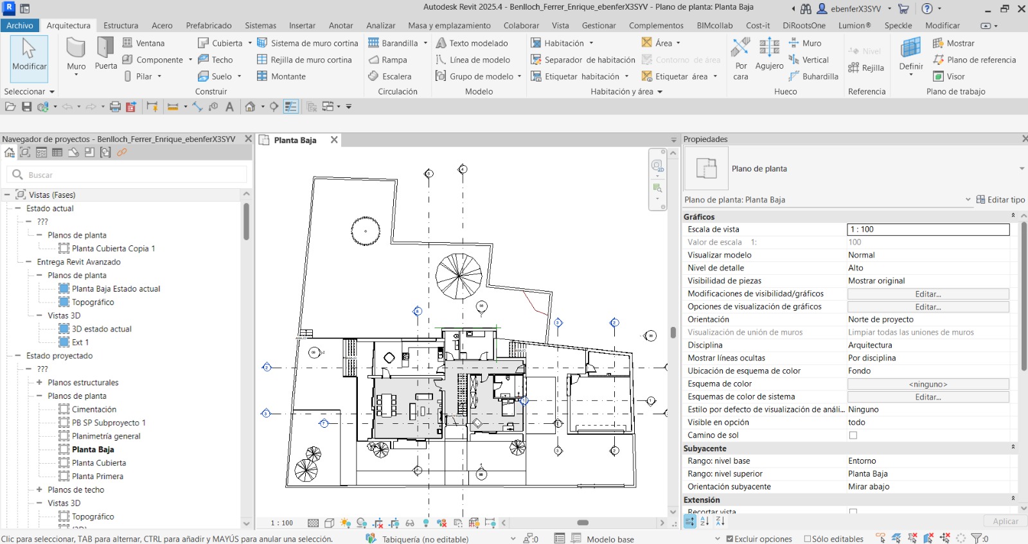This screenshot has width=1028, height=544.
Task: Enable Sólo editables checkbox
Action: tap(808, 539)
